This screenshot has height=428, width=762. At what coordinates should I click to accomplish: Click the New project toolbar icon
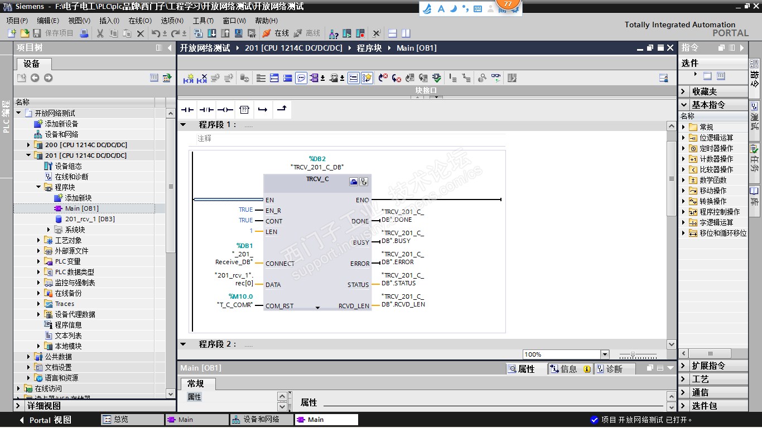coord(12,33)
